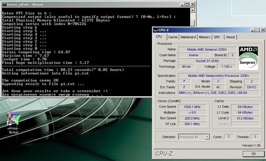Click the hexus_pifast console title bar icon
The height and width of the screenshot is (161, 266).
4,5
